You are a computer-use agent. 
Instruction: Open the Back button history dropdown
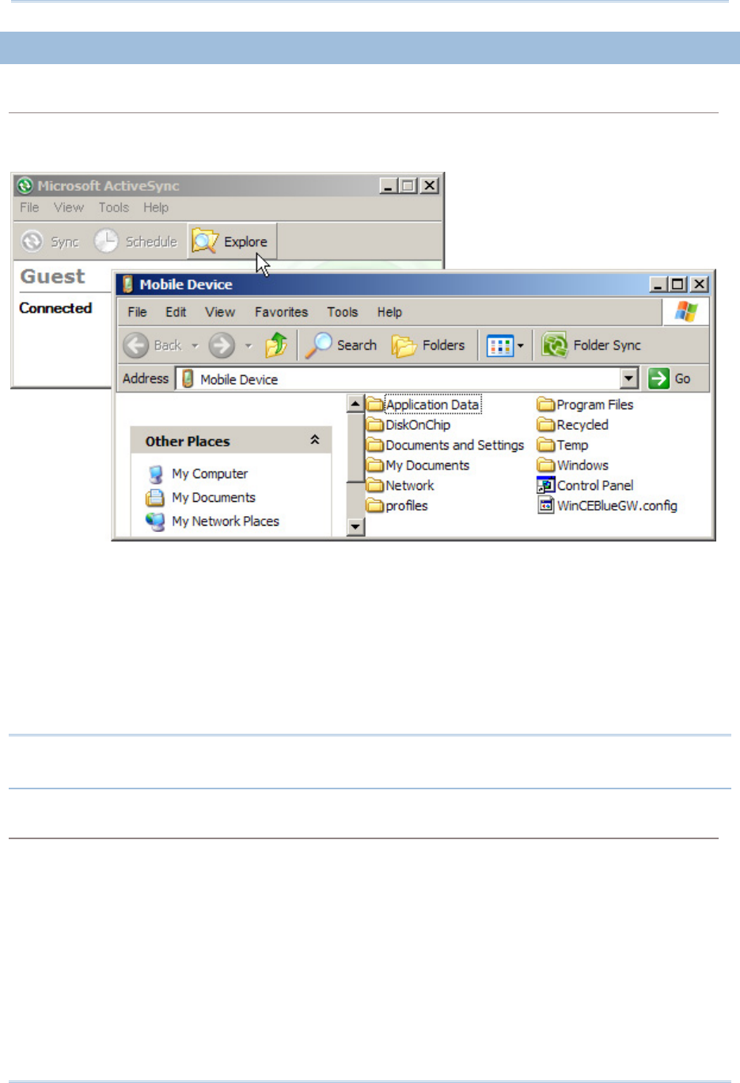(x=195, y=346)
